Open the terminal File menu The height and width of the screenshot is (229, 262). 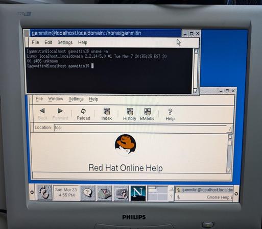point(35,42)
